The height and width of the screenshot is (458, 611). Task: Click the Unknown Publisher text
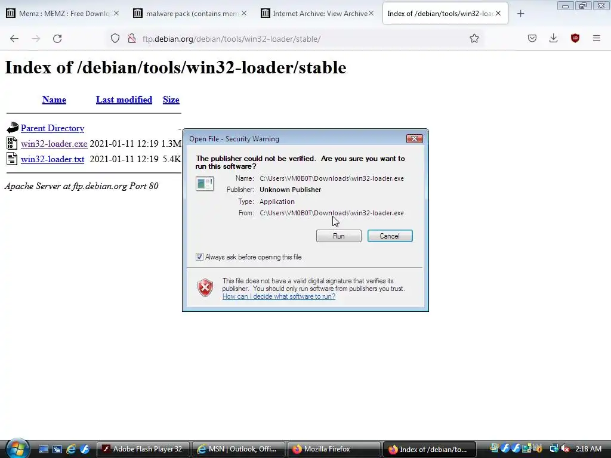click(291, 190)
